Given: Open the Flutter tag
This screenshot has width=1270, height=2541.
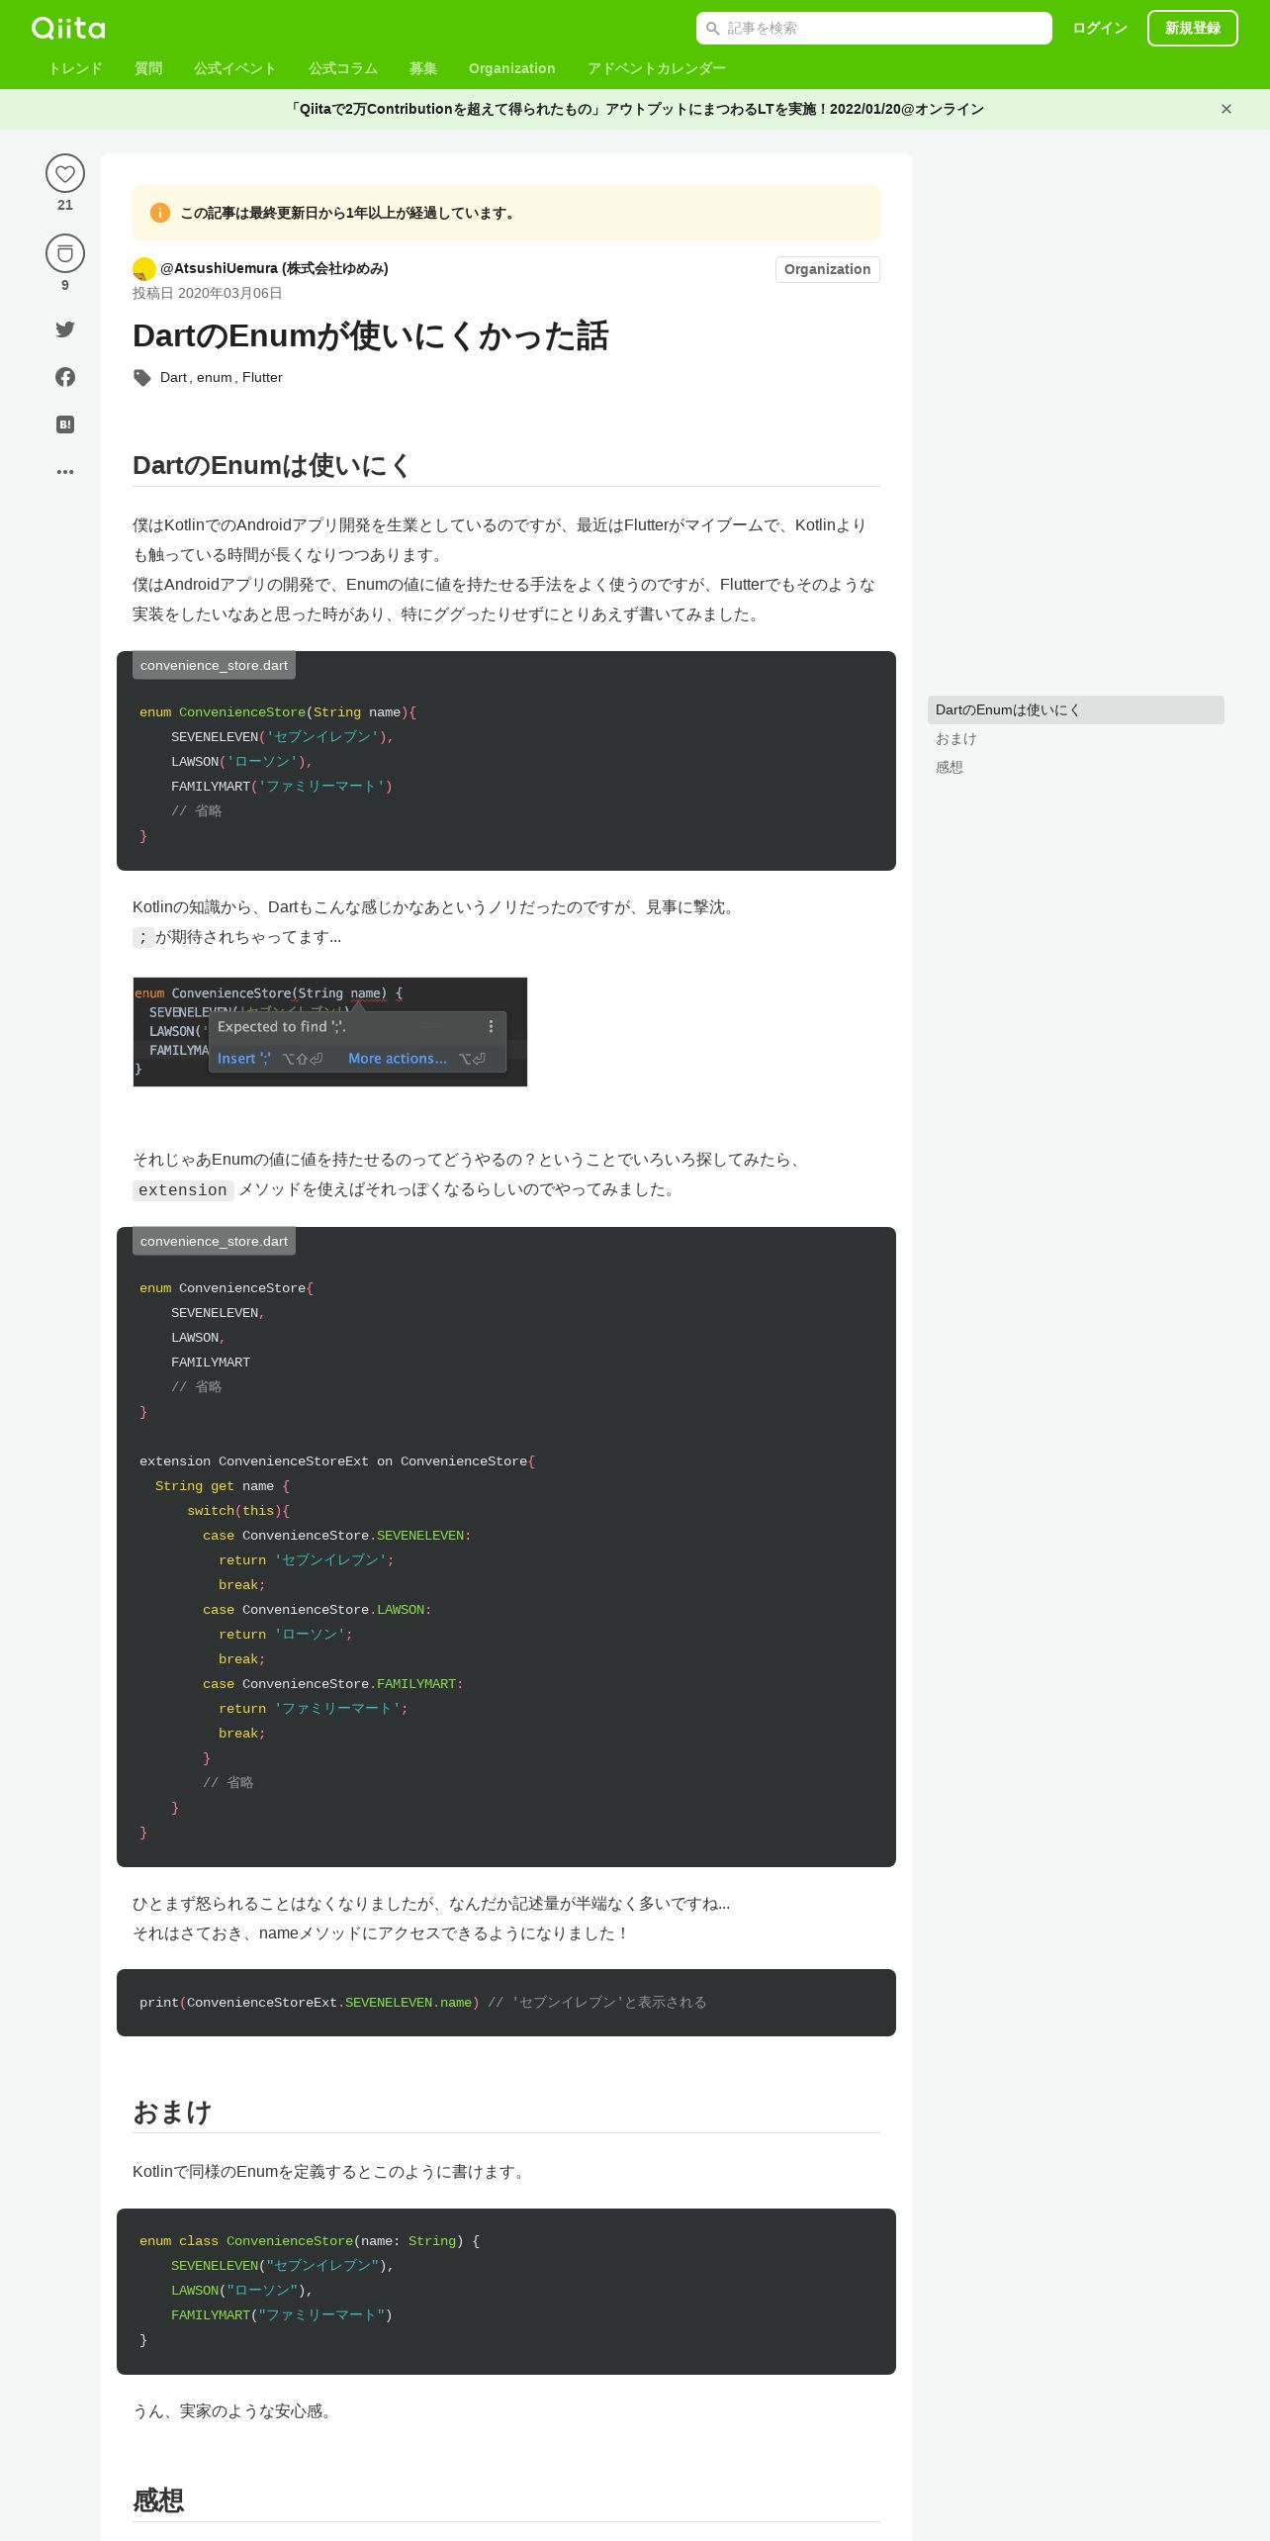Looking at the screenshot, I should pyautogui.click(x=262, y=377).
